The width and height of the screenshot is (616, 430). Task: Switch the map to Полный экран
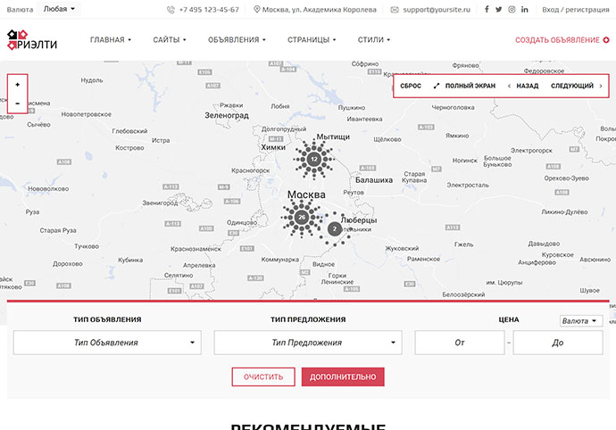click(x=464, y=86)
